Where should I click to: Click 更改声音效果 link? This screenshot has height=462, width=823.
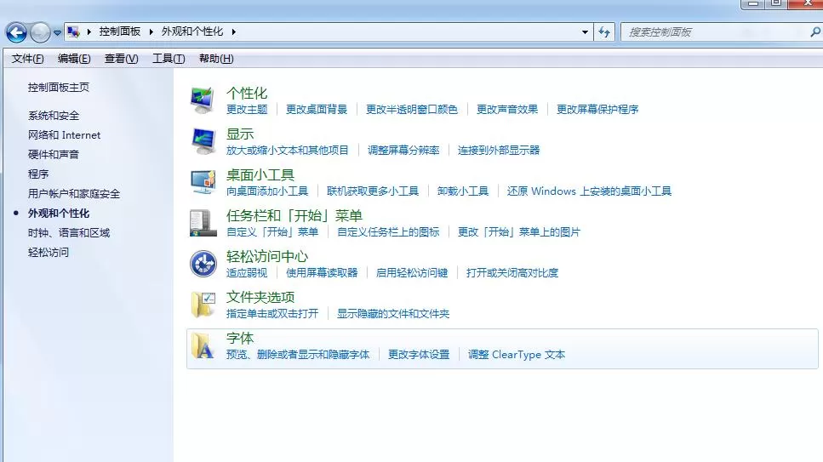click(507, 109)
